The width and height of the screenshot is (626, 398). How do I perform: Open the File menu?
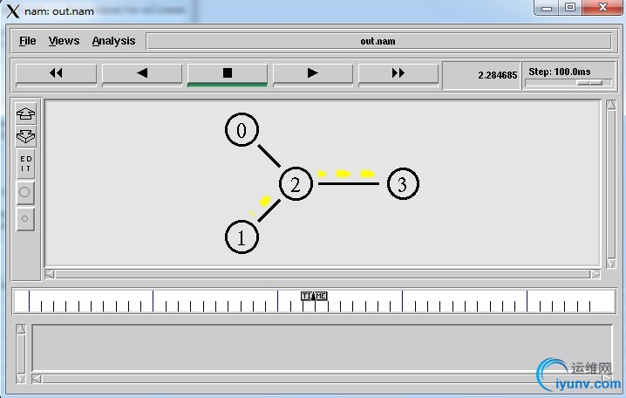28,41
